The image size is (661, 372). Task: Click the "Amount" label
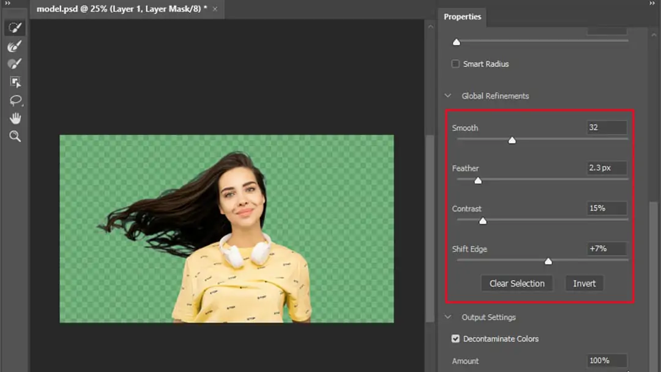click(x=465, y=362)
